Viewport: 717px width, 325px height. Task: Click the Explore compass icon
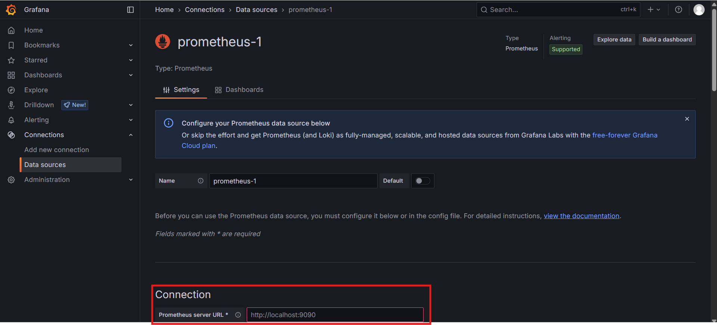(x=11, y=90)
